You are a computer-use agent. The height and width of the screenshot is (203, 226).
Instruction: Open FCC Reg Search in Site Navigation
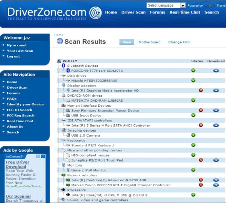[x=21, y=116]
